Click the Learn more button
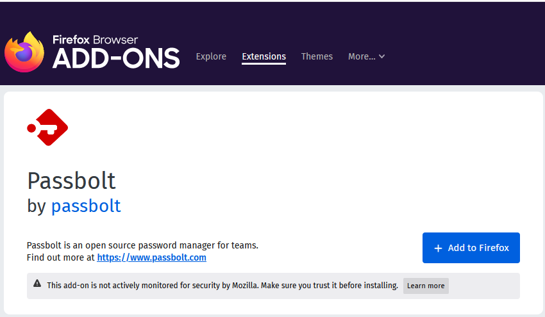The image size is (545, 317). pyautogui.click(x=426, y=286)
